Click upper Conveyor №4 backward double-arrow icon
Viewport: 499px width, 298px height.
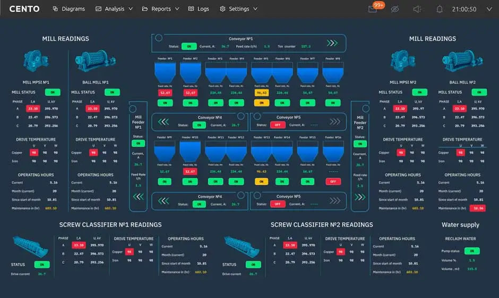pyautogui.click(x=164, y=122)
